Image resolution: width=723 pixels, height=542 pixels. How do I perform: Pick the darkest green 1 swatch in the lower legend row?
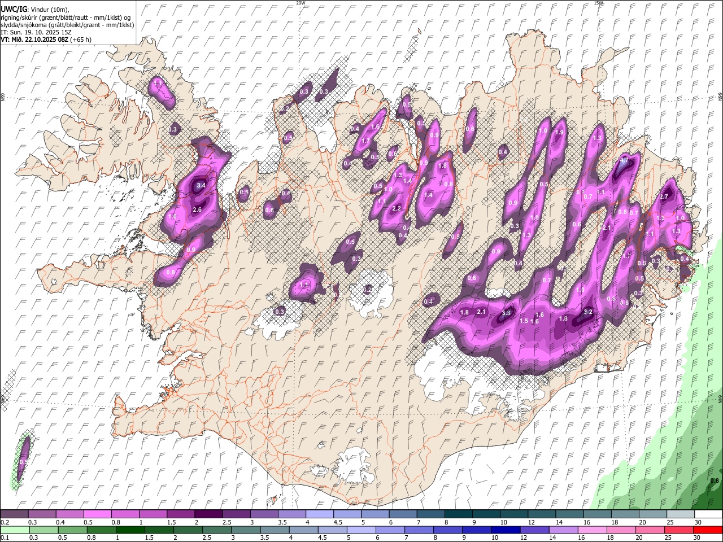click(x=130, y=530)
